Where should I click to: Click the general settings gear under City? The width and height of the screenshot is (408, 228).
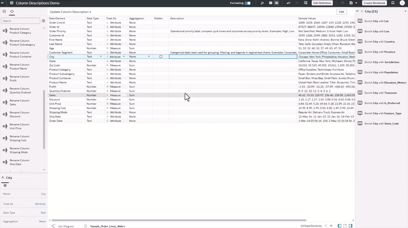[x=5, y=185]
